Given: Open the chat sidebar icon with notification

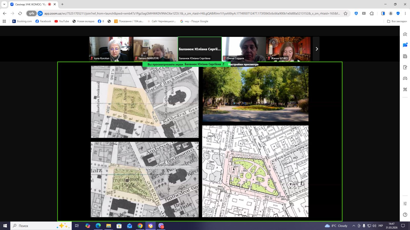Looking at the screenshot, I should (x=405, y=45).
